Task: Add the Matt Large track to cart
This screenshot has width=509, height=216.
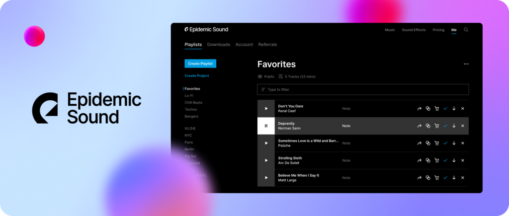Action: coord(436,178)
